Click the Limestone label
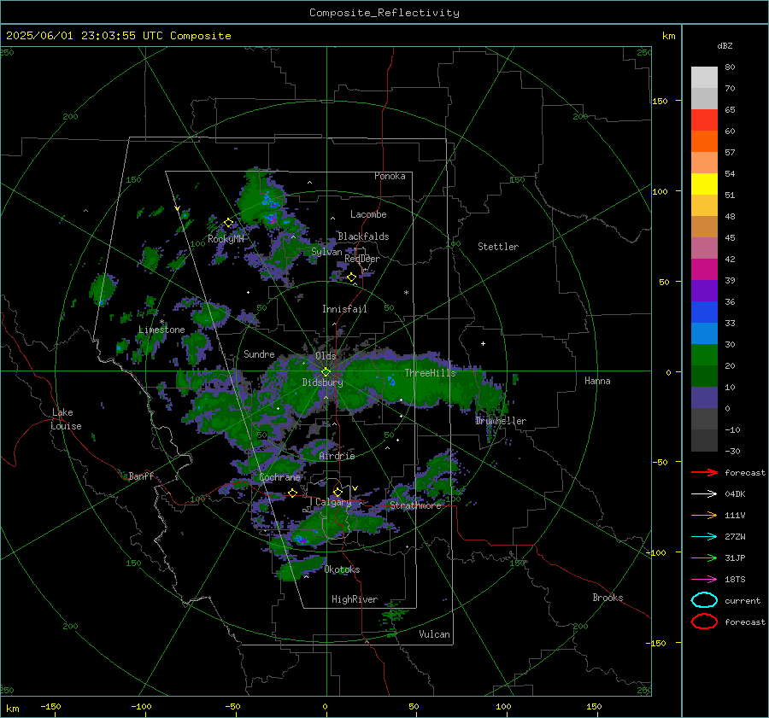Image resolution: width=769 pixels, height=718 pixels. [161, 330]
